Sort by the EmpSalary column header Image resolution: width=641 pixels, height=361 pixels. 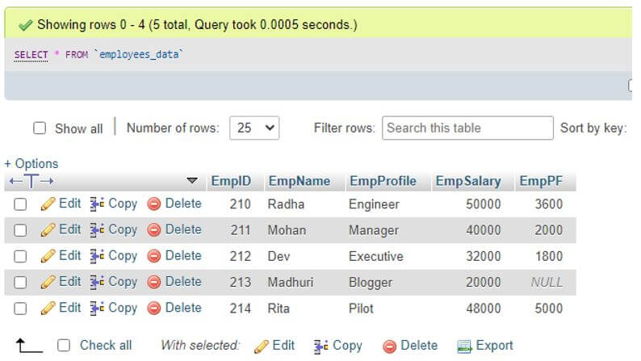click(468, 181)
